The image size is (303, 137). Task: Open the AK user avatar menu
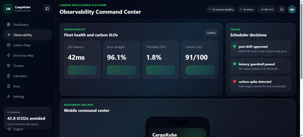(292, 9)
